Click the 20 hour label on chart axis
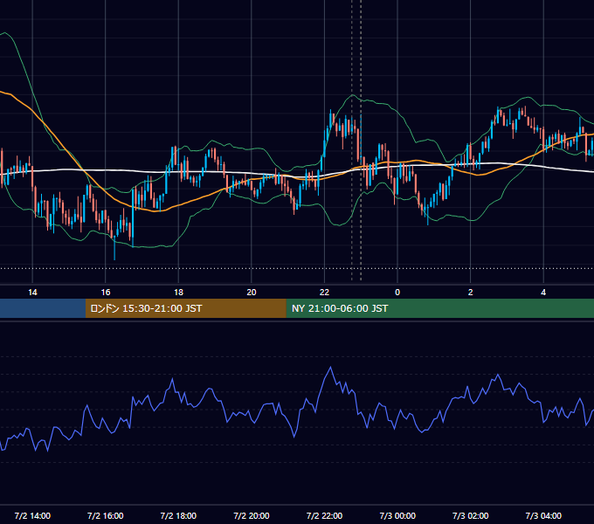The image size is (594, 524). pyautogui.click(x=252, y=293)
